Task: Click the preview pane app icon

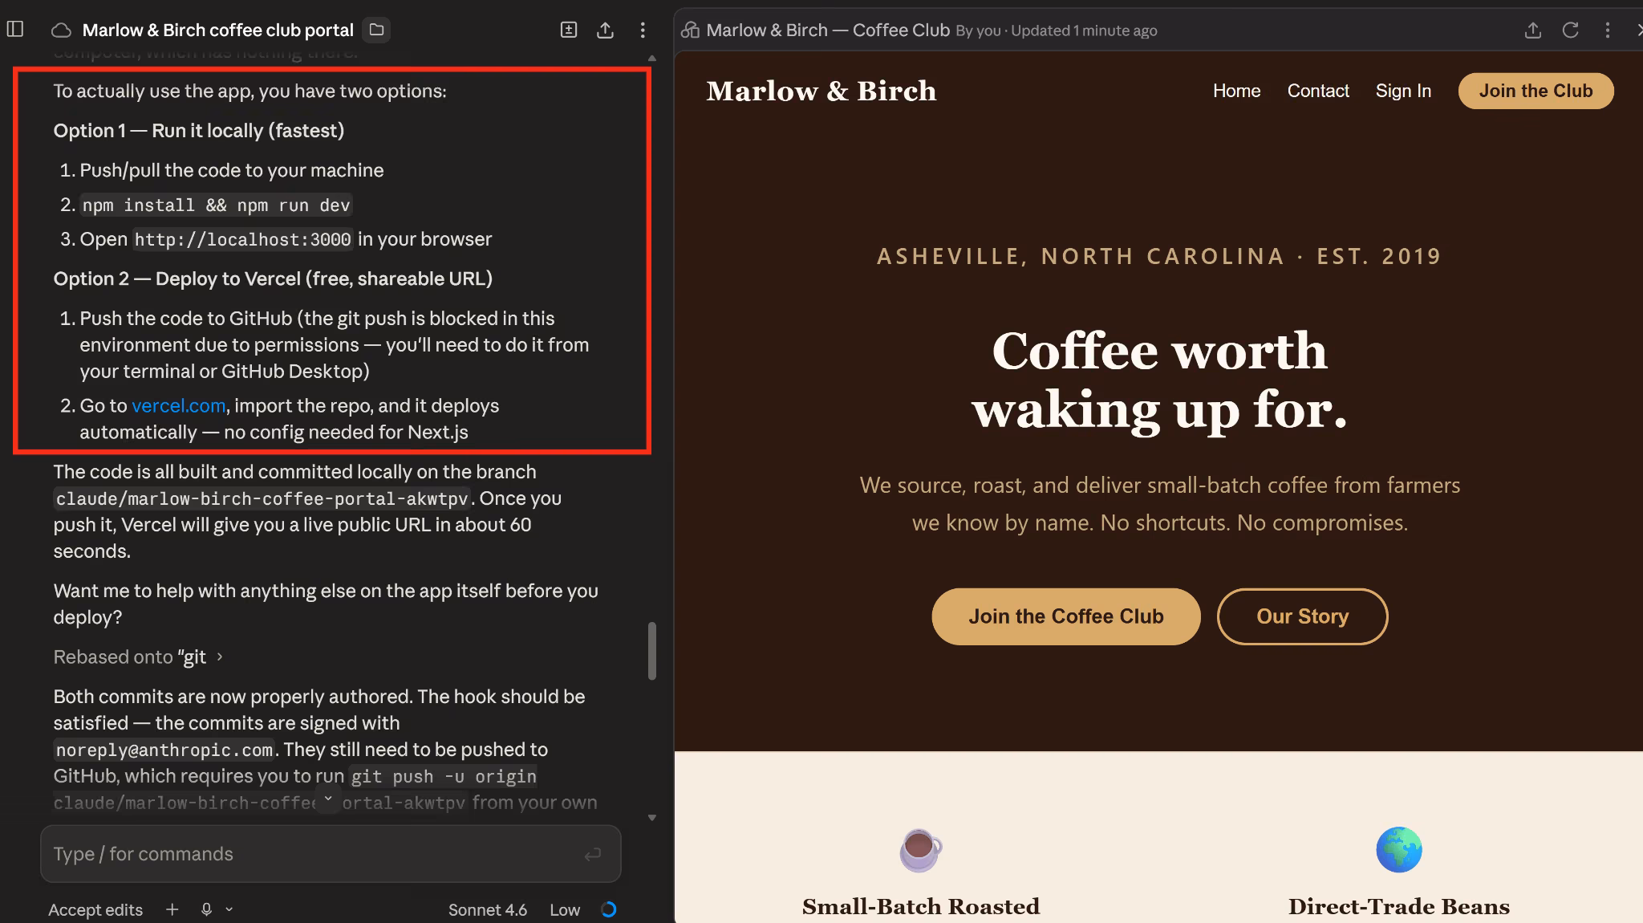Action: [690, 30]
